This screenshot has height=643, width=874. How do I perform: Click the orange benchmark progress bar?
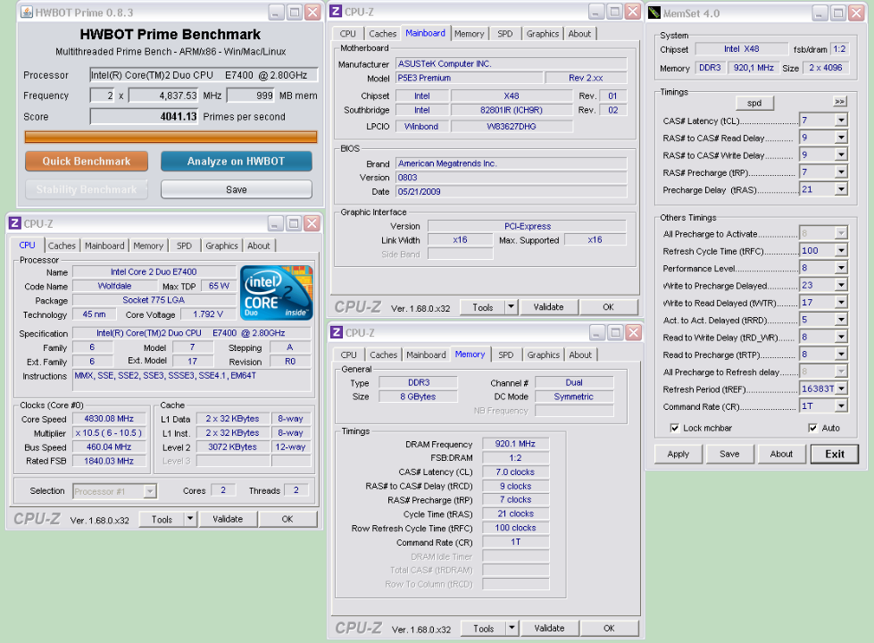tap(171, 137)
